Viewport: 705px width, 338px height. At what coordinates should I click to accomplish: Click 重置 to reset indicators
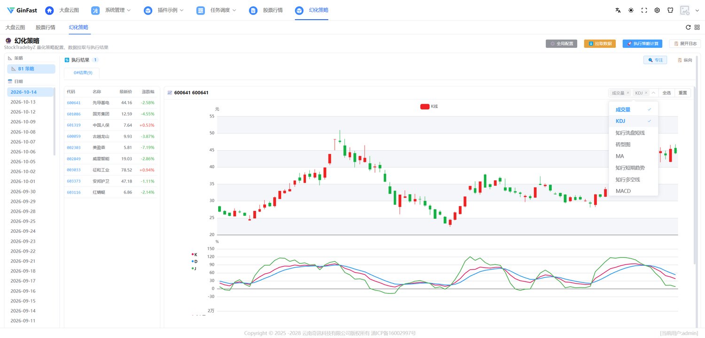(x=683, y=93)
